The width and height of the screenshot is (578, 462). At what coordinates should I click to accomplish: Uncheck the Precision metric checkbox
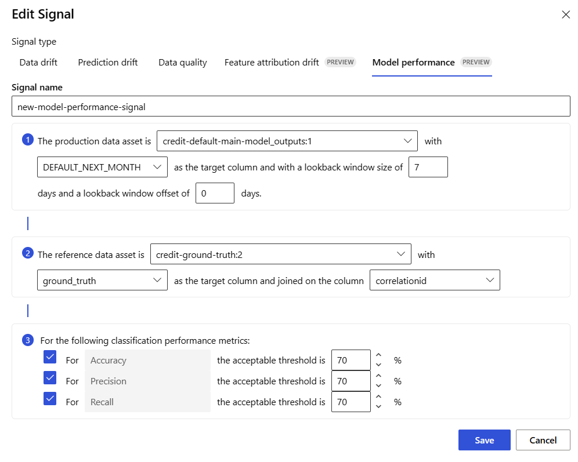[50, 378]
